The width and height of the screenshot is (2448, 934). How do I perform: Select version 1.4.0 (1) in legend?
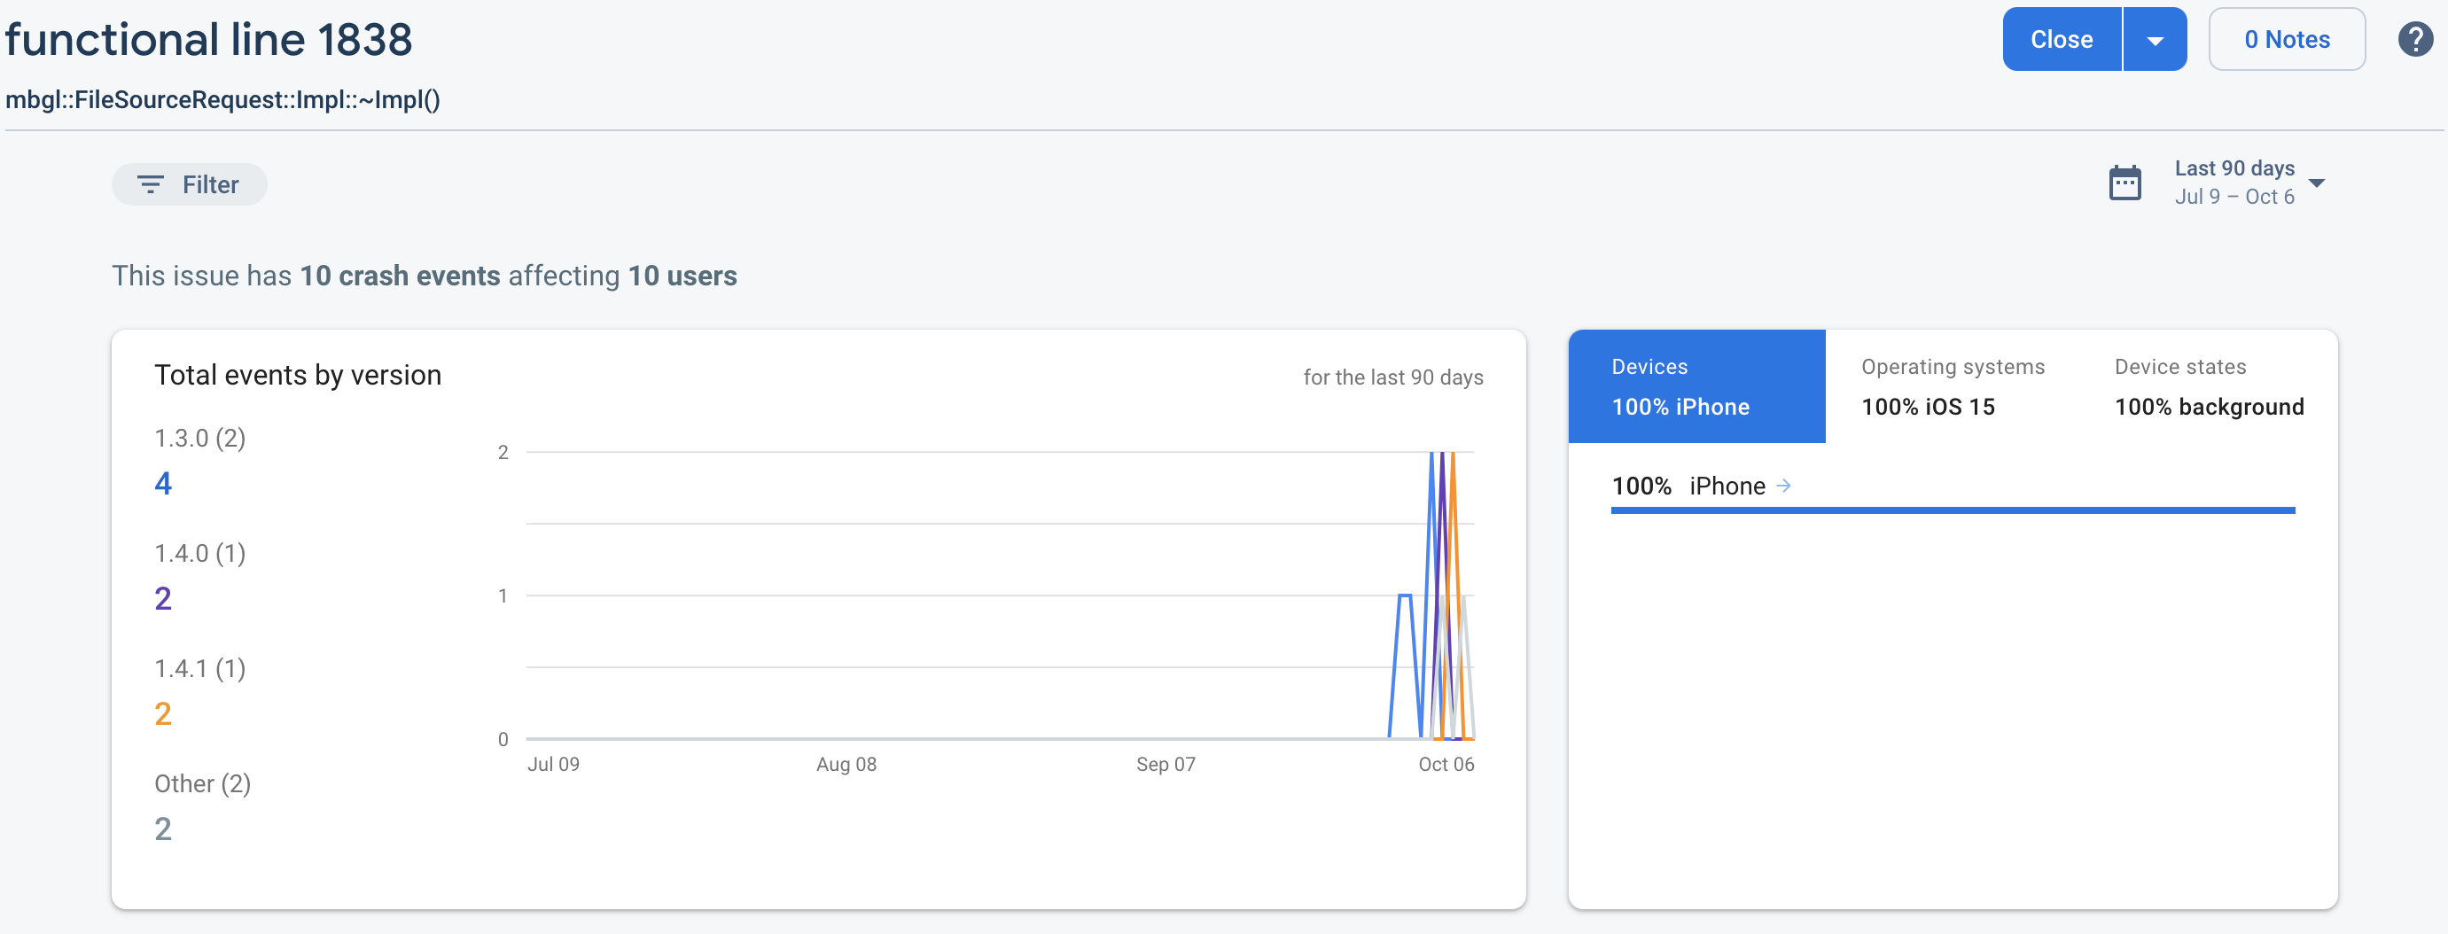(199, 553)
